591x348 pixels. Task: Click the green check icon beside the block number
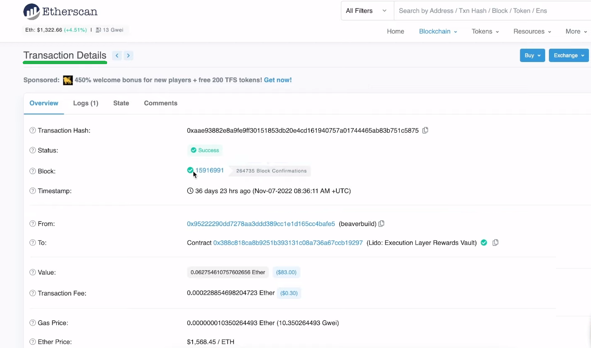tap(190, 170)
